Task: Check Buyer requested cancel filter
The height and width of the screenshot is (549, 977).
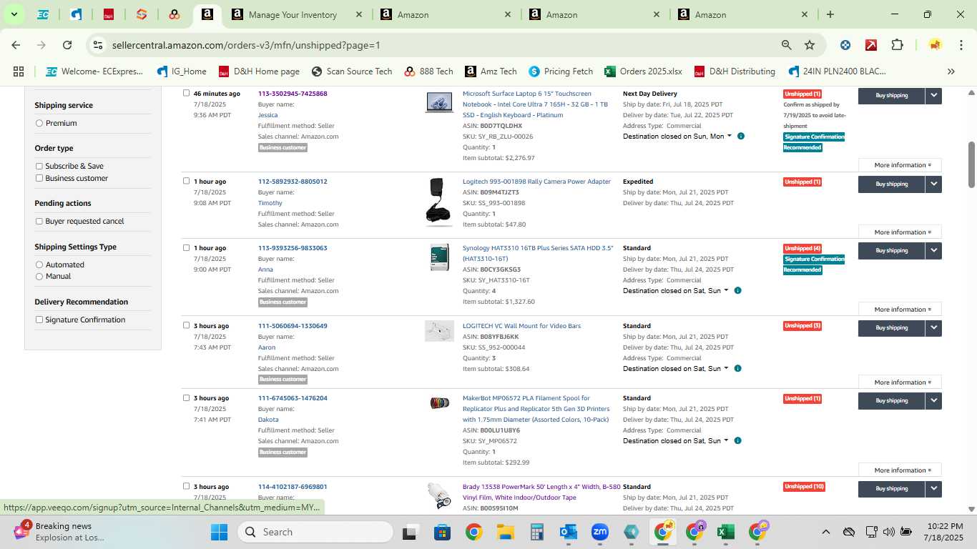Action: [x=39, y=221]
